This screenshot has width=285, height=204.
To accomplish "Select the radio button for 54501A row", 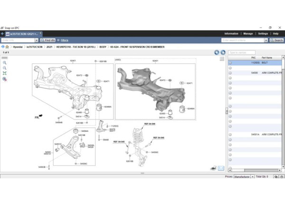I will coord(230,135).
